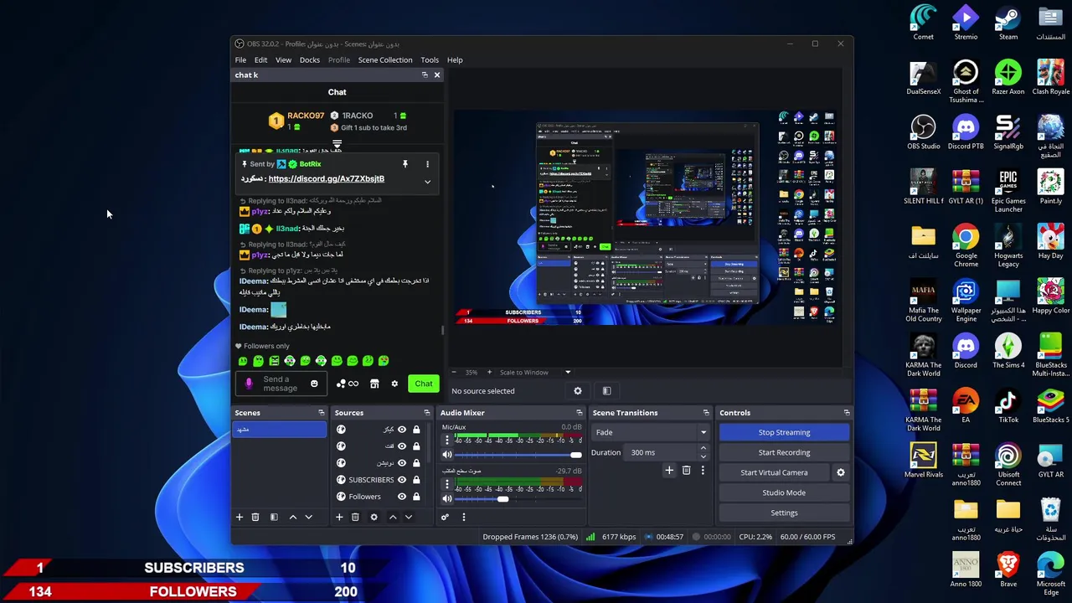Viewport: 1072px width, 603px height.
Task: Toggle eye icon on first source row
Action: (x=402, y=430)
